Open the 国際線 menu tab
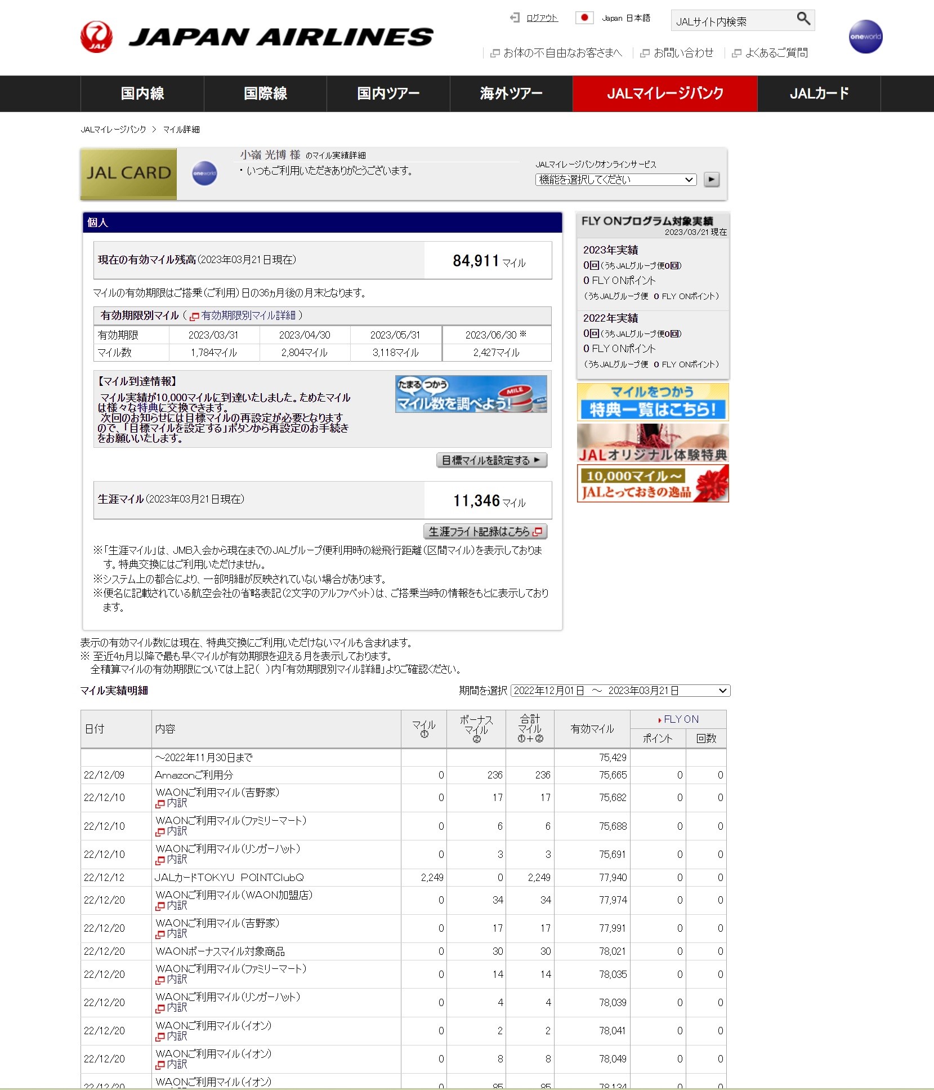Screen dimensions: 934x1090 pos(265,94)
